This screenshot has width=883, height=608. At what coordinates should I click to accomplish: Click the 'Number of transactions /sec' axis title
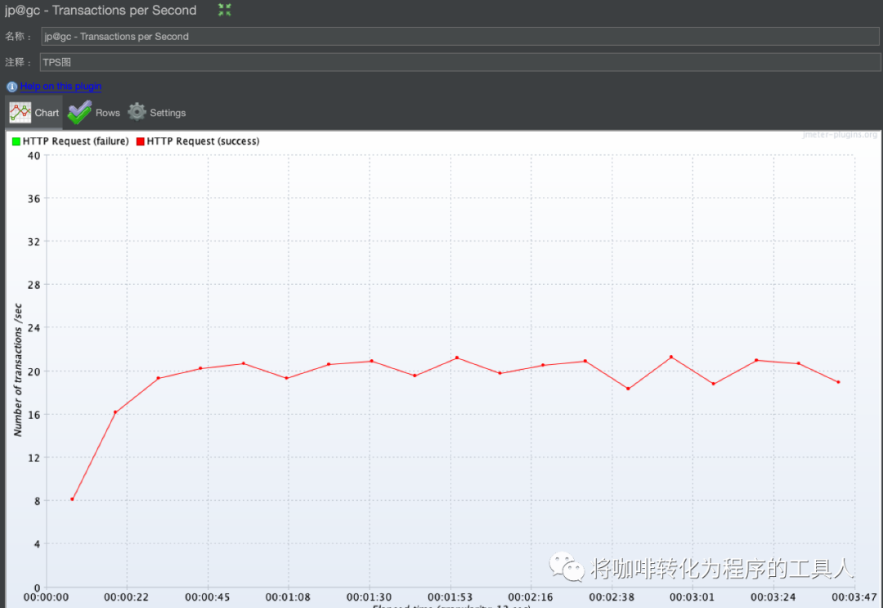(x=17, y=370)
